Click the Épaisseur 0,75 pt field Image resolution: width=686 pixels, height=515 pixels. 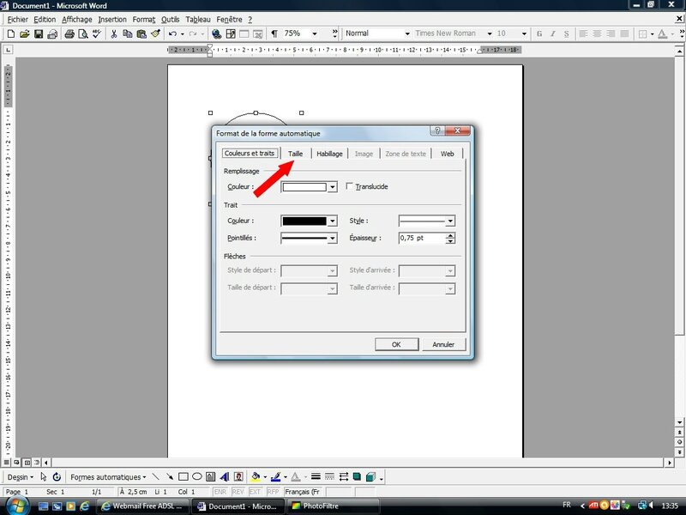click(421, 238)
